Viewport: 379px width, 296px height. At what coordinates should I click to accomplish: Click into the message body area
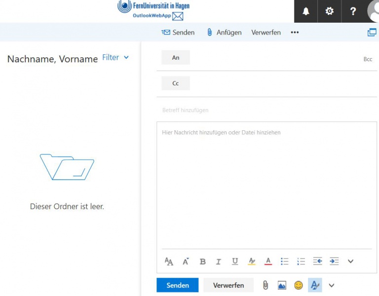point(266,186)
